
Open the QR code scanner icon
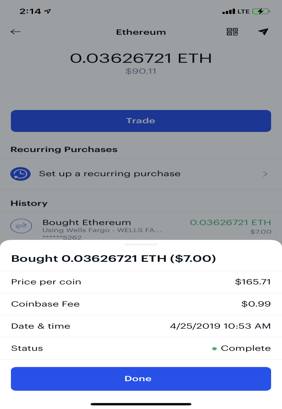coord(232,32)
